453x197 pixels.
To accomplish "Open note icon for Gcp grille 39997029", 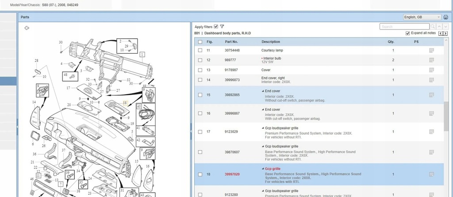I will point(432,174).
